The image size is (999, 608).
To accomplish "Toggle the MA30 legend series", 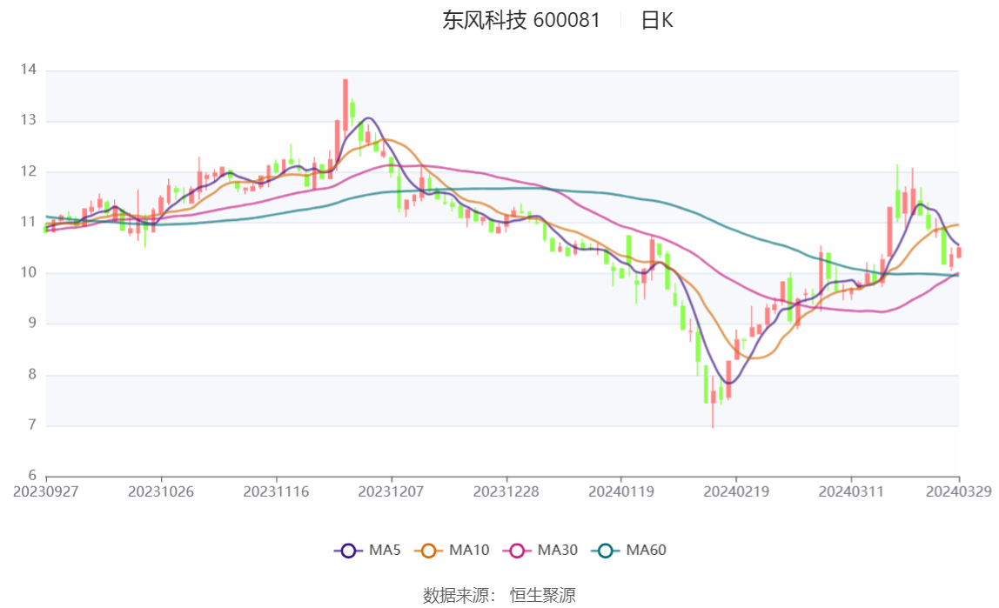I will [540, 550].
